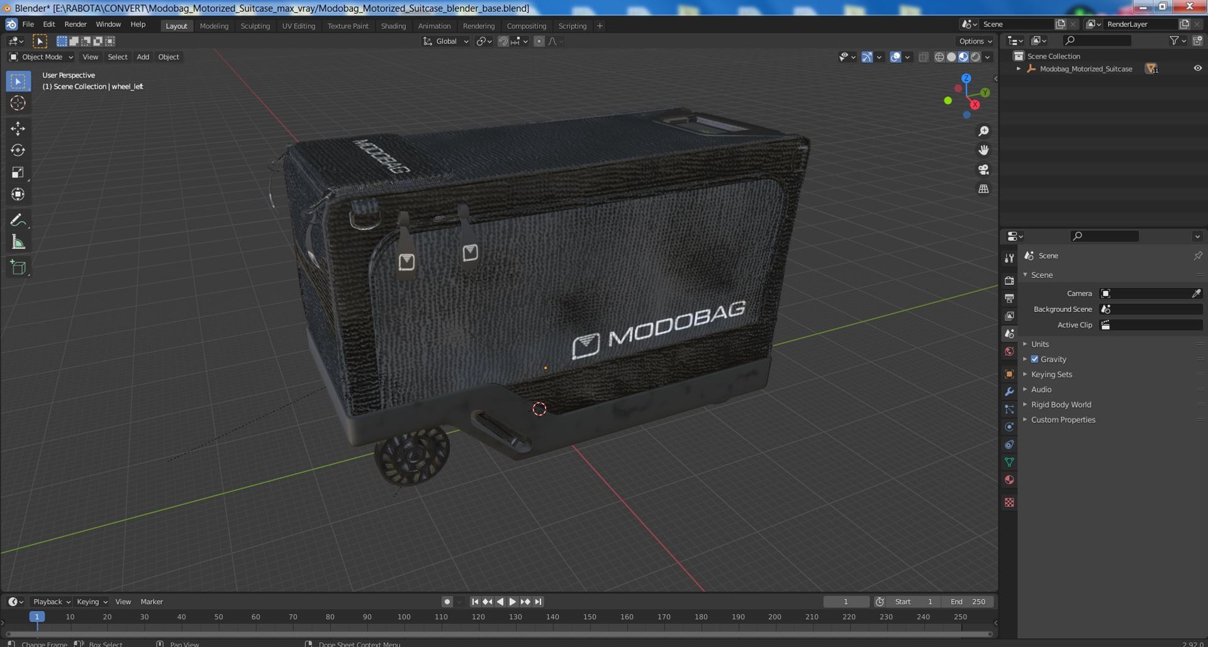This screenshot has height=647, width=1208.
Task: Open Options dropdown in viewport header
Action: click(975, 41)
